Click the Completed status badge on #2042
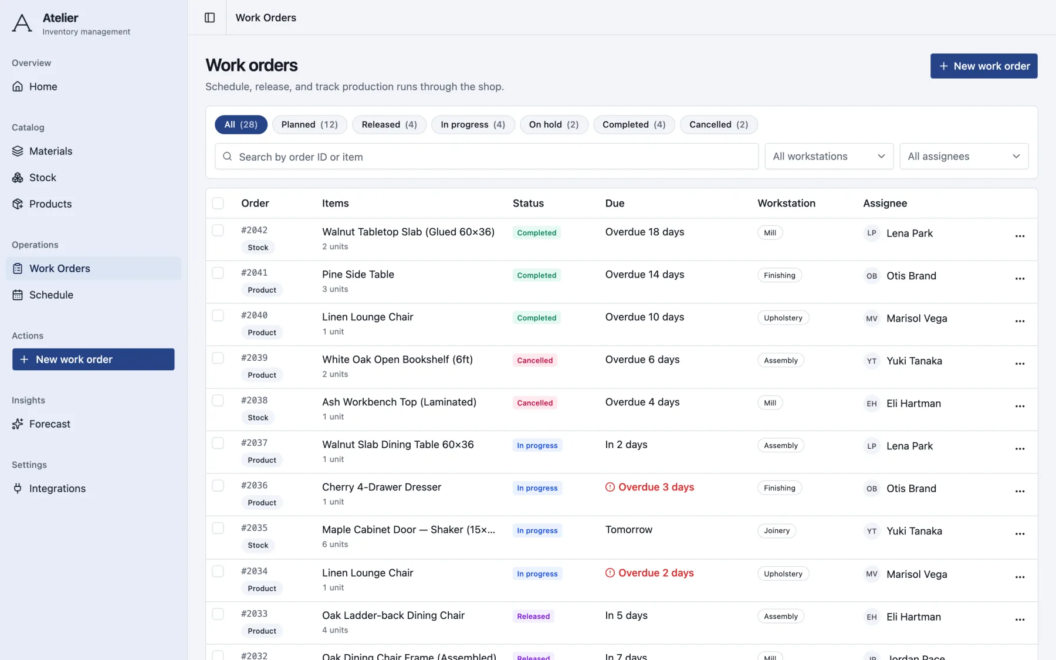This screenshot has height=660, width=1056. tap(537, 233)
